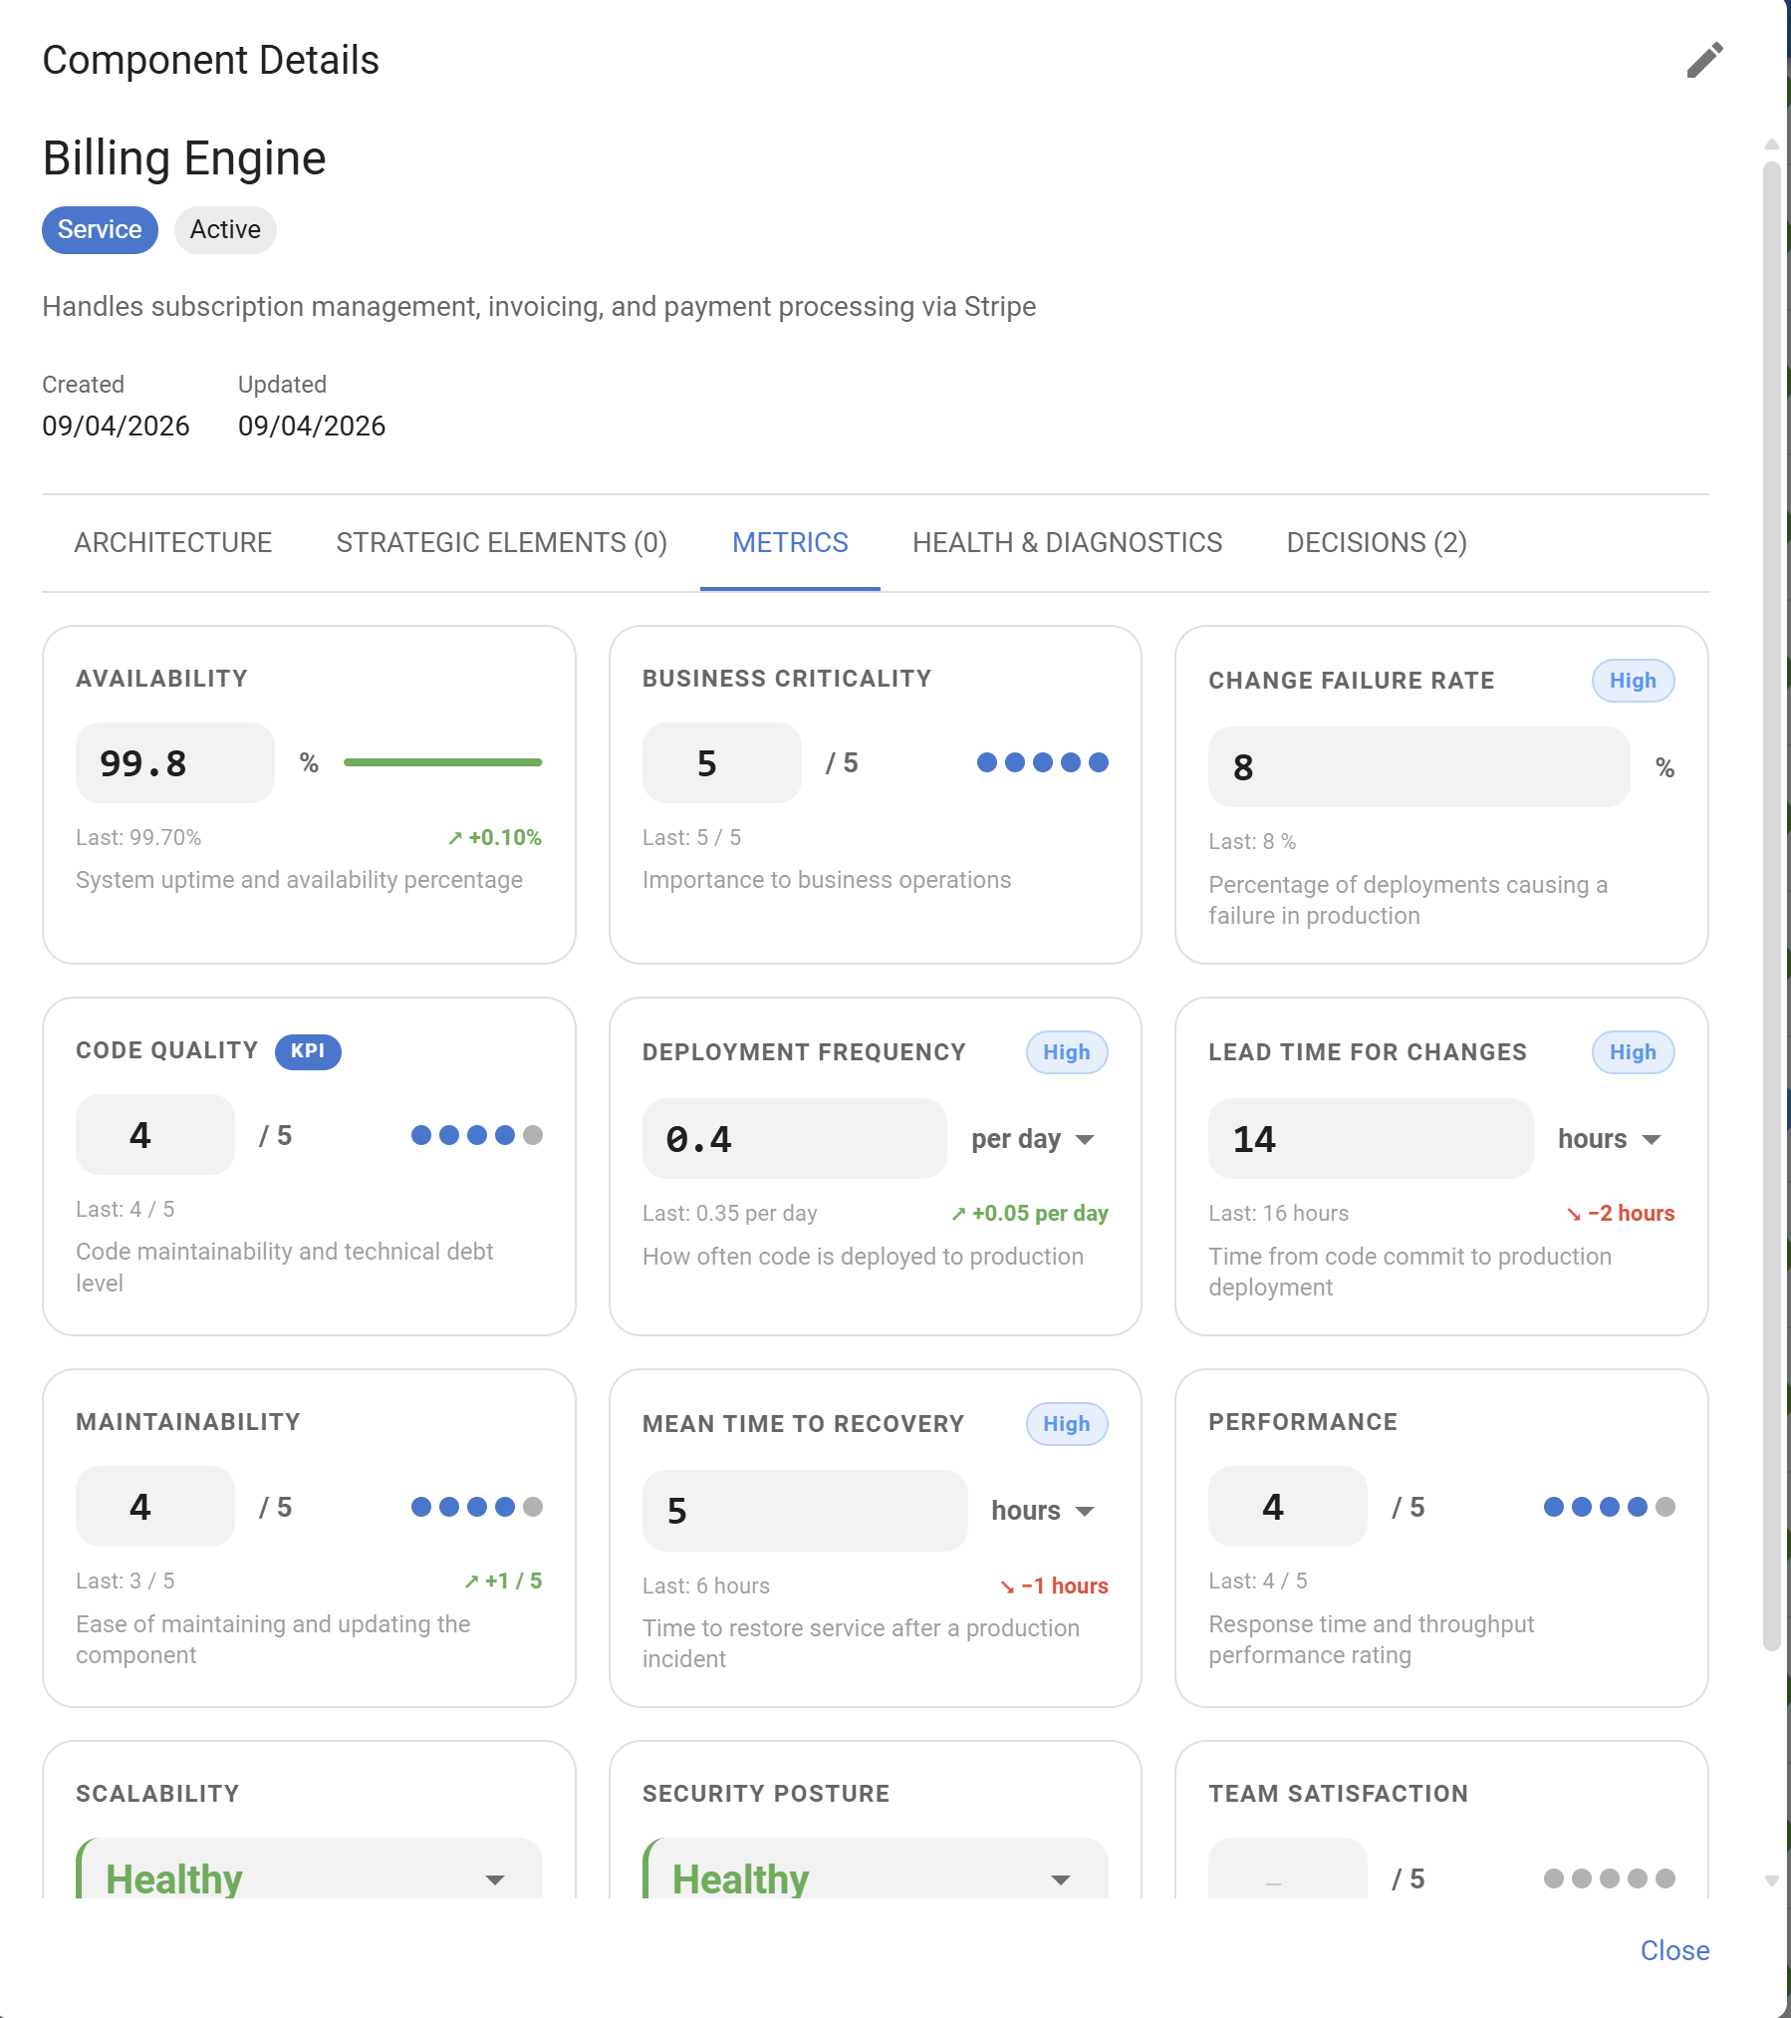Click the '+1 / 5' maintainability trend text
The image size is (1791, 2018).
[503, 1581]
